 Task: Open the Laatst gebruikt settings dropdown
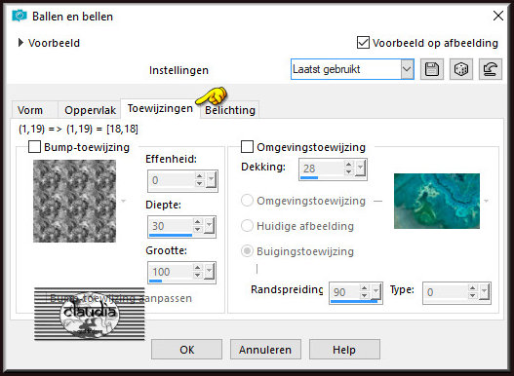(x=407, y=69)
